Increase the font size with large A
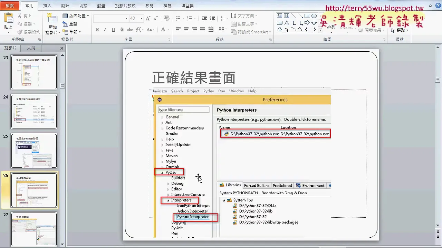 [148, 18]
